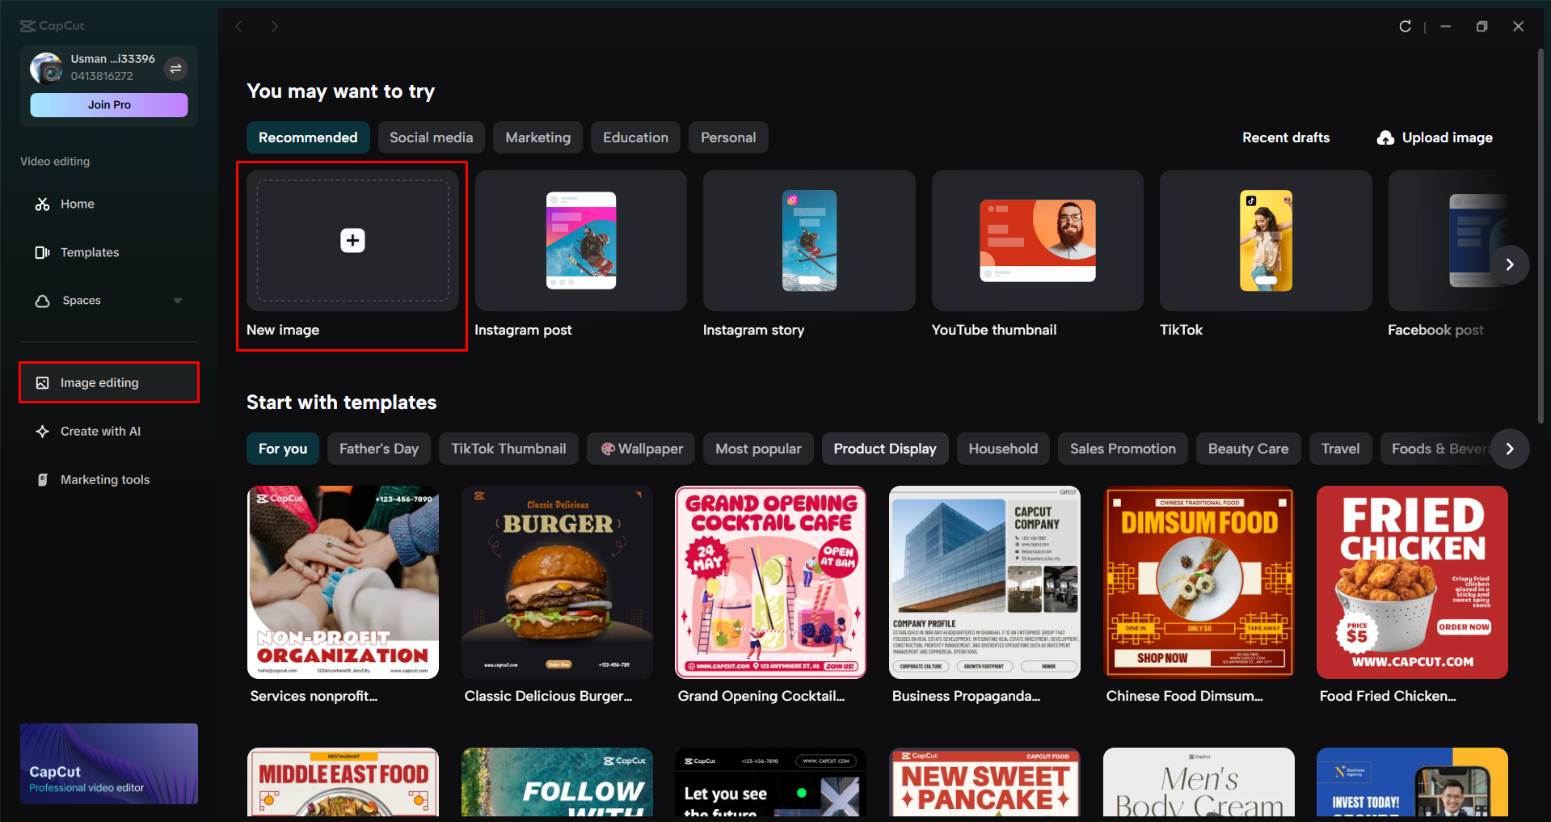The width and height of the screenshot is (1551, 822).
Task: Click the right arrow beside Facebook post
Action: 1510,264
